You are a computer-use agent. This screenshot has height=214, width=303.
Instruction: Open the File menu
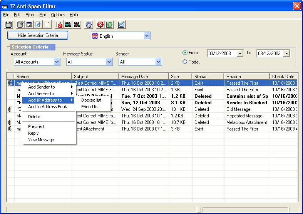click(x=6, y=15)
